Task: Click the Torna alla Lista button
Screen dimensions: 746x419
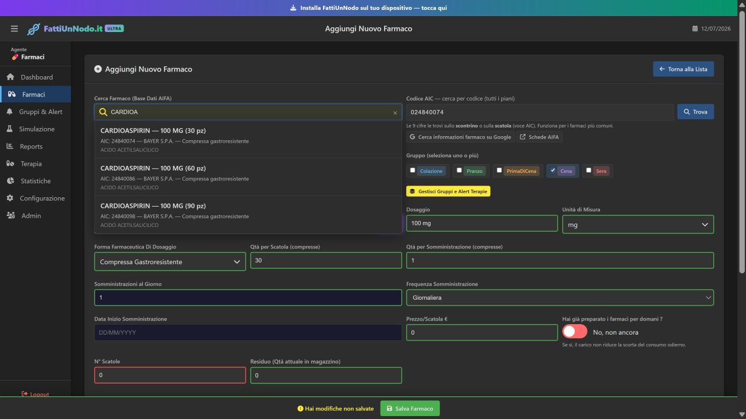Action: pyautogui.click(x=683, y=69)
